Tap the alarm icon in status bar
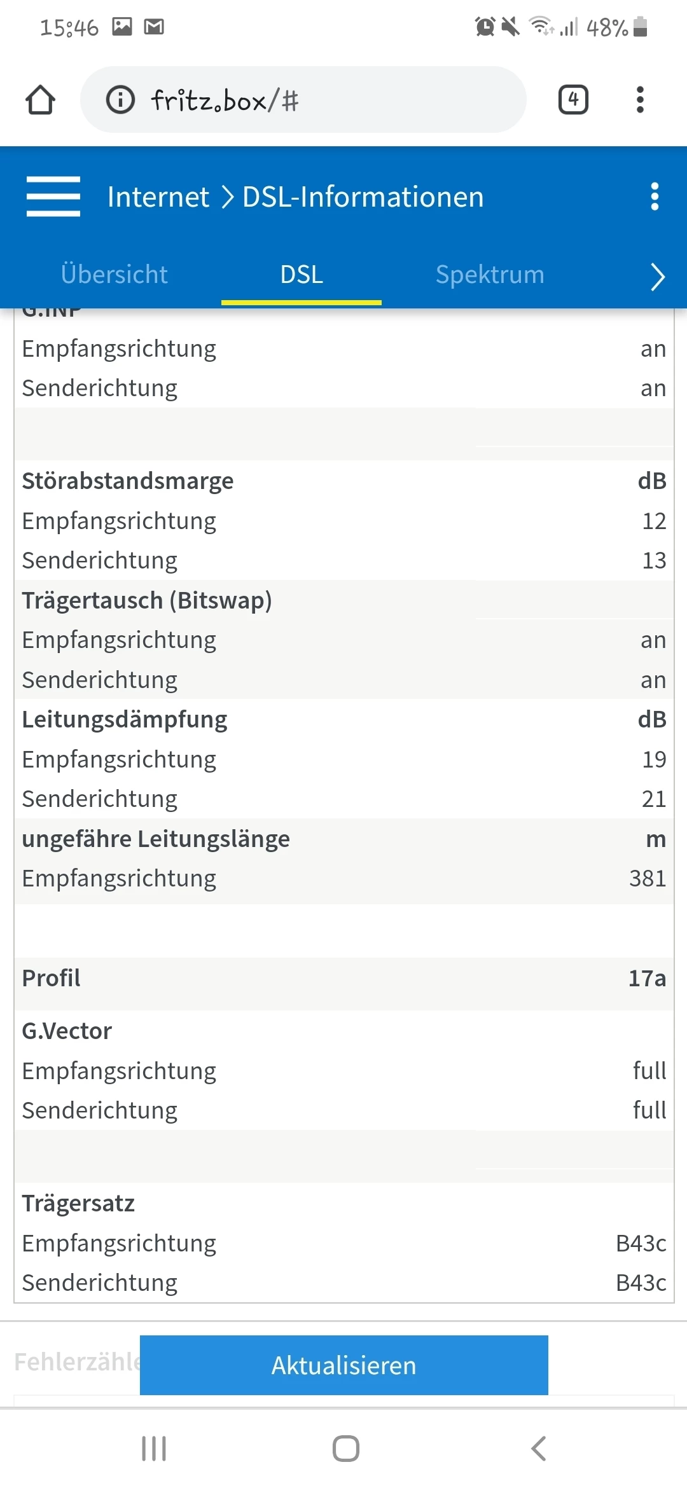Image resolution: width=687 pixels, height=1488 pixels. (485, 27)
